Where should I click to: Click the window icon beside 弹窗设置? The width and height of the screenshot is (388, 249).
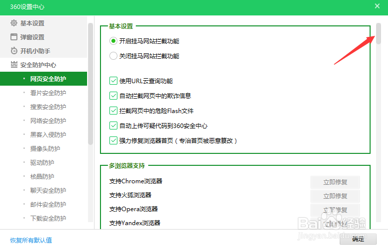14,37
